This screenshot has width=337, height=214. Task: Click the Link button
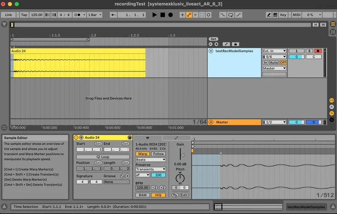click(9, 15)
